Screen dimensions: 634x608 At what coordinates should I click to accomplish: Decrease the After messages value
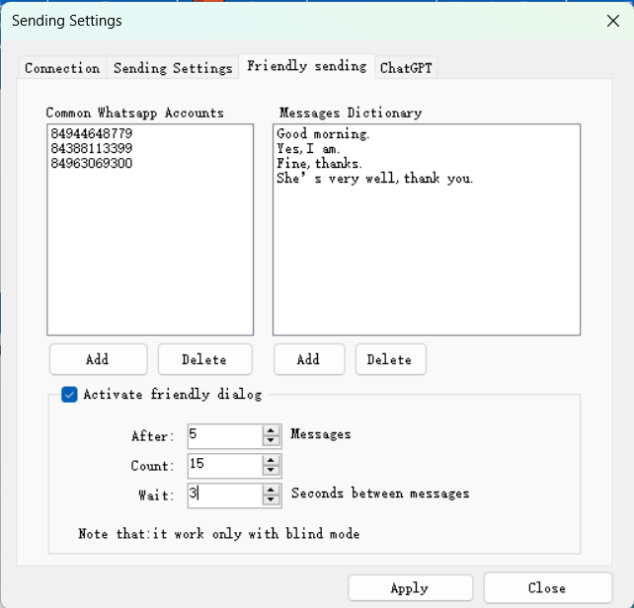click(272, 441)
